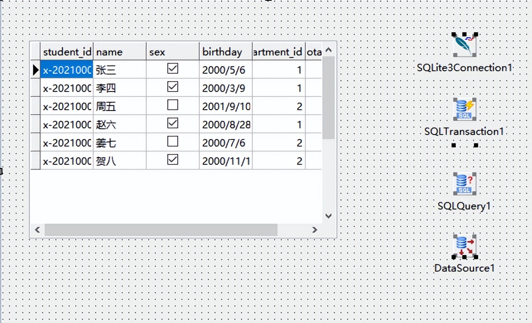Viewport: 532px width, 323px height.
Task: Click the up arrow on the vertical scrollbar
Action: pyautogui.click(x=328, y=49)
